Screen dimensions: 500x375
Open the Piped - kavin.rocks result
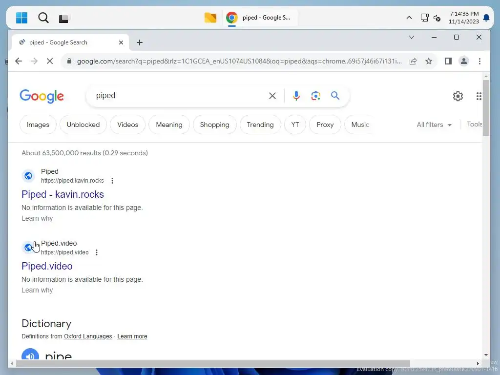coord(62,194)
